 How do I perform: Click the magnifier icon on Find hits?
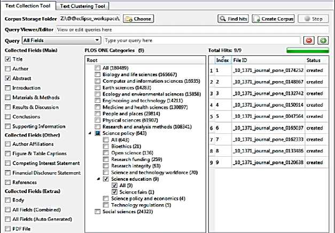tap(223, 19)
